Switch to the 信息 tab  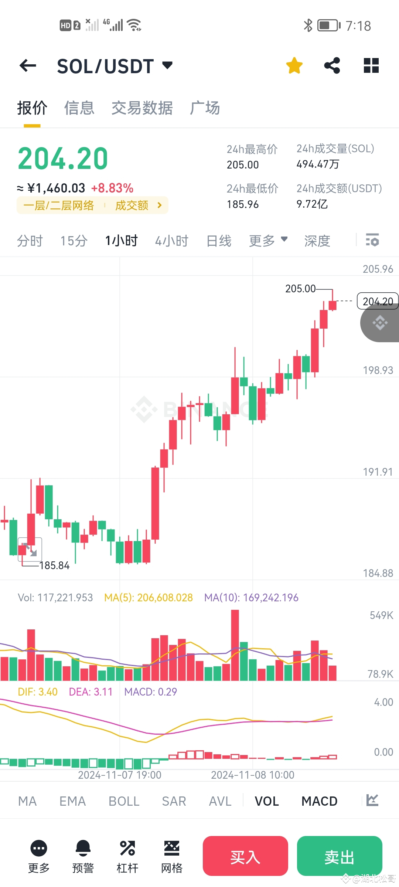point(79,108)
